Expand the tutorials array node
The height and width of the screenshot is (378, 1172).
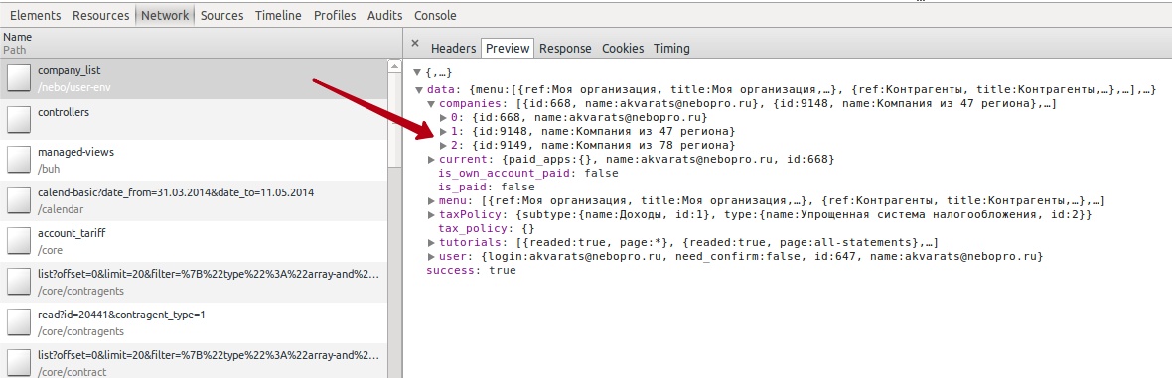[x=431, y=243]
